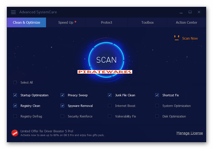Switch to Action Center tab

[x=186, y=22]
